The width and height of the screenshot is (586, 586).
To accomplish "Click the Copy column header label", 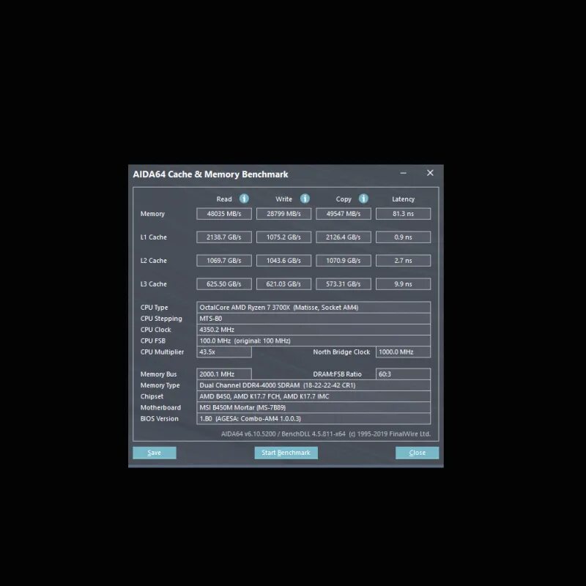I will (344, 199).
